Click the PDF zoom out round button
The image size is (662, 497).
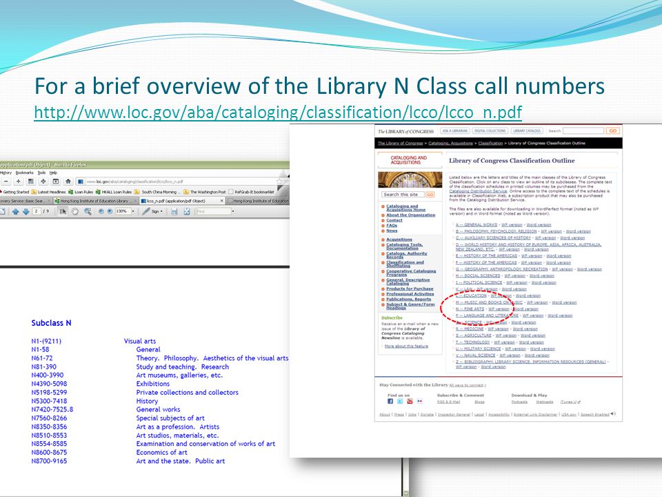pos(101,211)
